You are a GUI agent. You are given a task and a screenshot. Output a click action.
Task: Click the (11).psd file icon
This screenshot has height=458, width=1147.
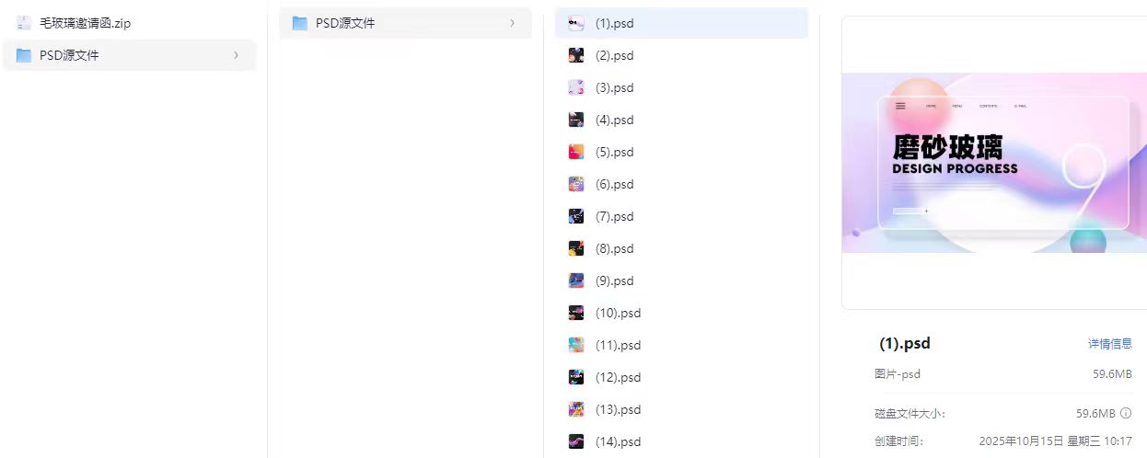576,345
